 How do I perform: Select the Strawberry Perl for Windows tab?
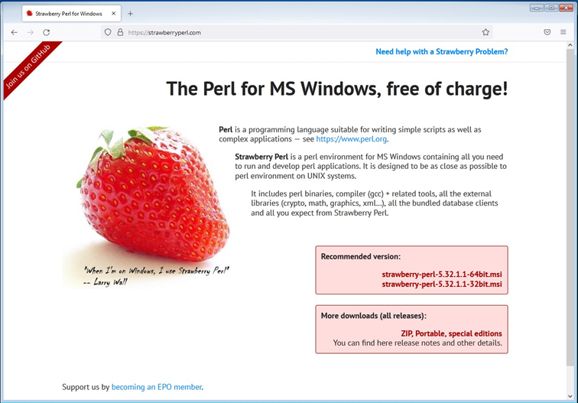tap(72, 14)
